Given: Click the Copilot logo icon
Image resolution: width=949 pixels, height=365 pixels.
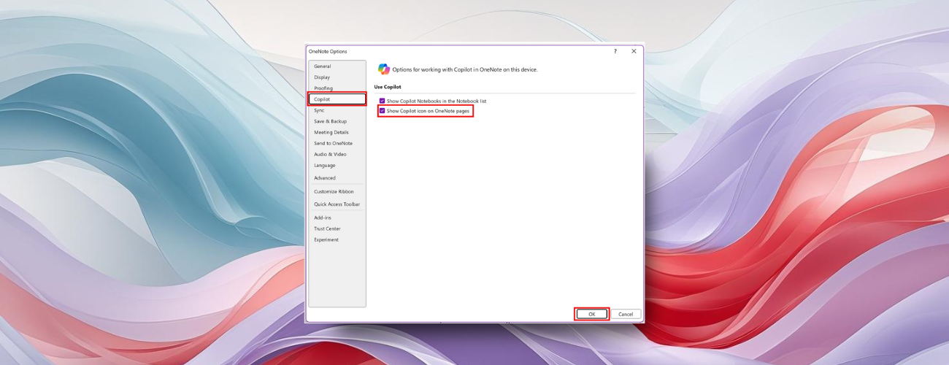Looking at the screenshot, I should click(383, 69).
